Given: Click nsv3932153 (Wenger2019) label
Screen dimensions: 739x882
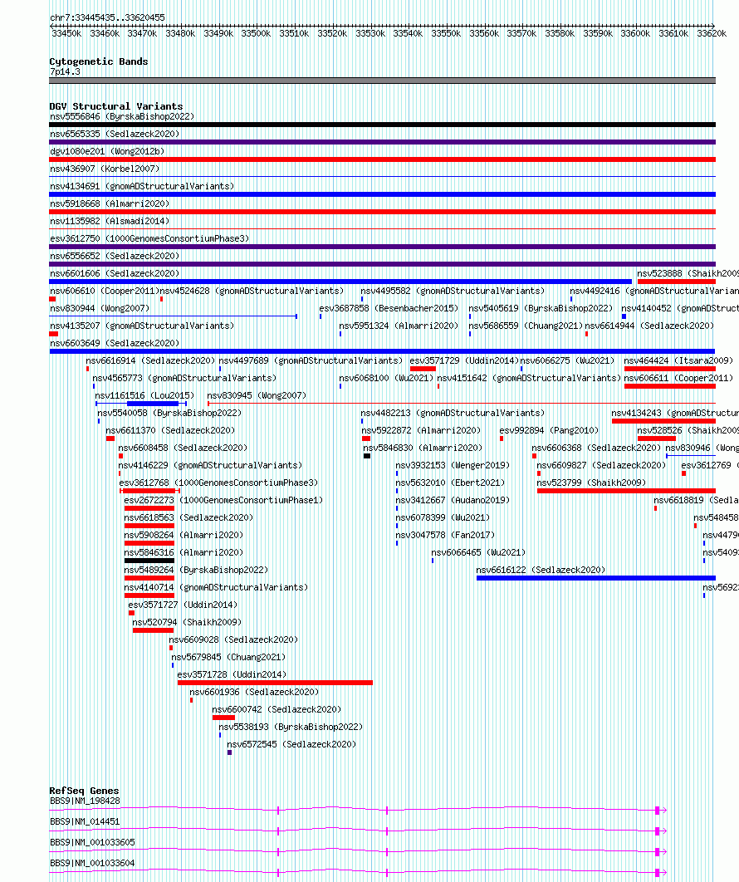Looking at the screenshot, I should point(453,465).
